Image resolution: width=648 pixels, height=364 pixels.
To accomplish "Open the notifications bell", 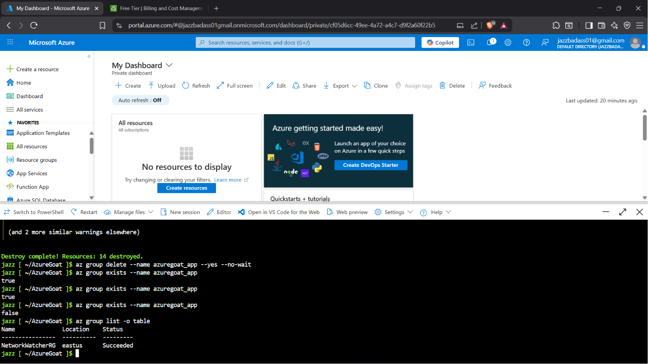I will (491, 43).
